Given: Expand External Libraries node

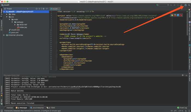Looking at the screenshot, I should pos(4,35).
